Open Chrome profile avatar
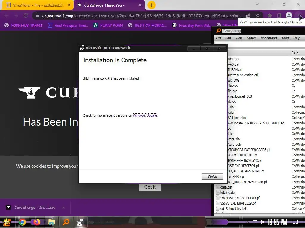Image resolution: width=305 pixels, height=228 pixels. 289,16
